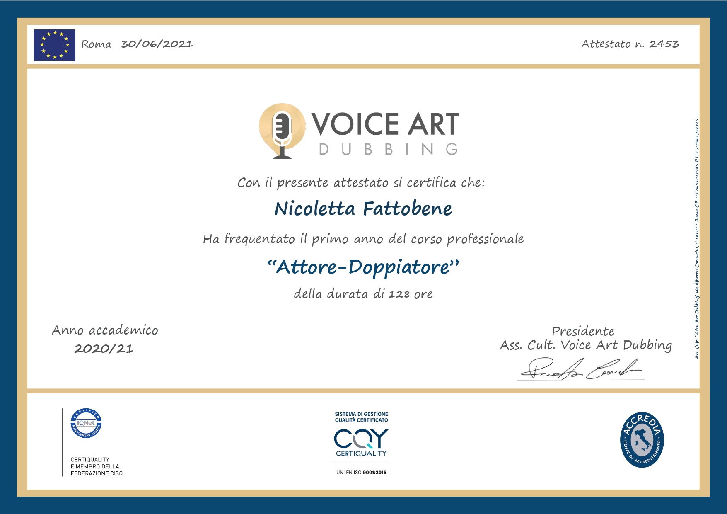This screenshot has width=727, height=514.
Task: Click the 'VOICE ART' title text
Action: [x=385, y=124]
